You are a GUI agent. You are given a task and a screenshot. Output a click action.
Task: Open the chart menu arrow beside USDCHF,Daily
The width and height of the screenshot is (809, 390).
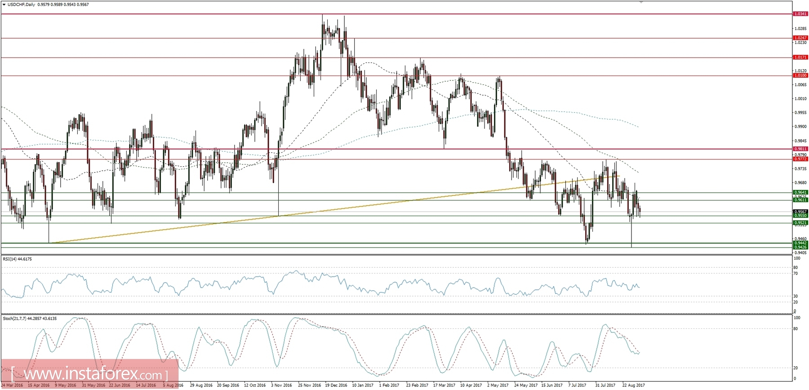tap(4, 4)
